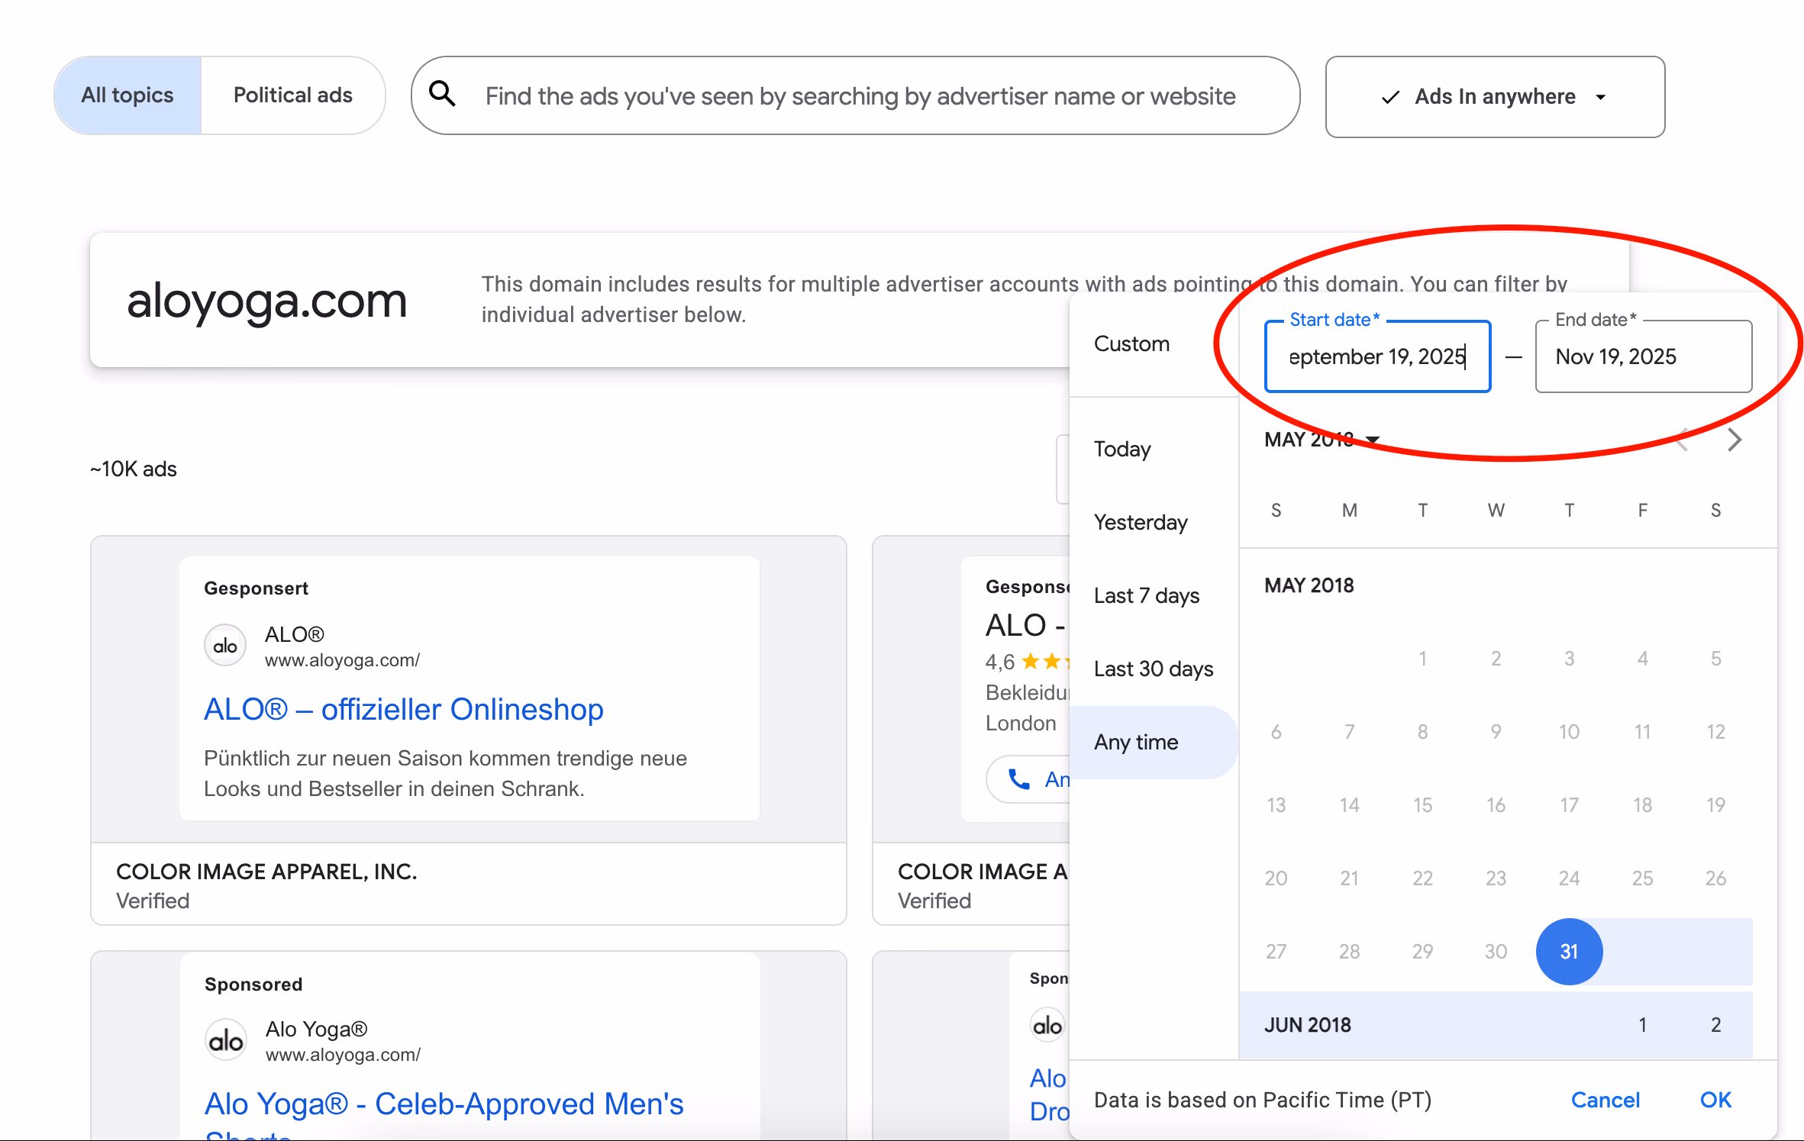The width and height of the screenshot is (1804, 1141).
Task: Click the search magnifier icon
Action: [x=442, y=95]
